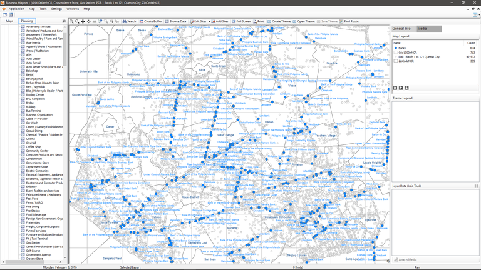
Task: Click Open Theme
Action: pos(304,21)
